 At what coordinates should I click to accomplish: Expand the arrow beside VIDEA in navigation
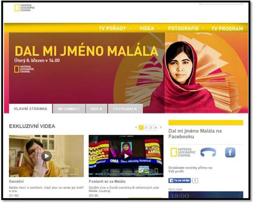(x=158, y=28)
